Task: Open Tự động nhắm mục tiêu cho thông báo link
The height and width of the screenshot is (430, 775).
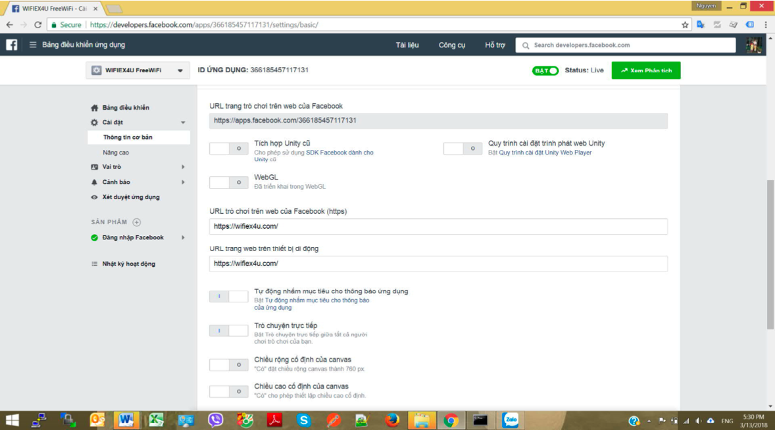Action: pyautogui.click(x=312, y=304)
